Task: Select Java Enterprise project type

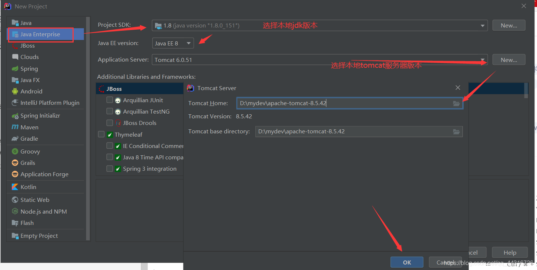Action: (x=45, y=34)
